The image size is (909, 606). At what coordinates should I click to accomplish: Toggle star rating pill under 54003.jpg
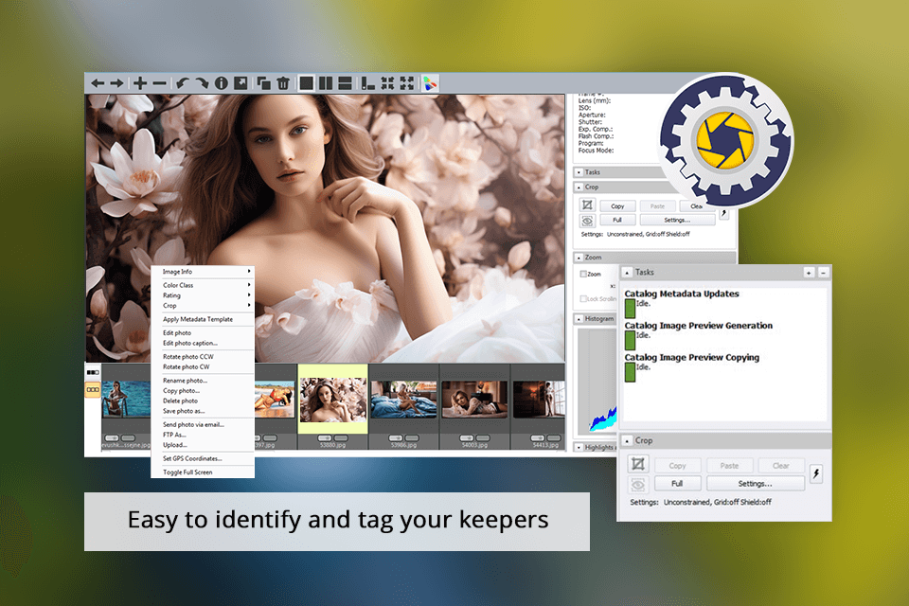coord(467,437)
